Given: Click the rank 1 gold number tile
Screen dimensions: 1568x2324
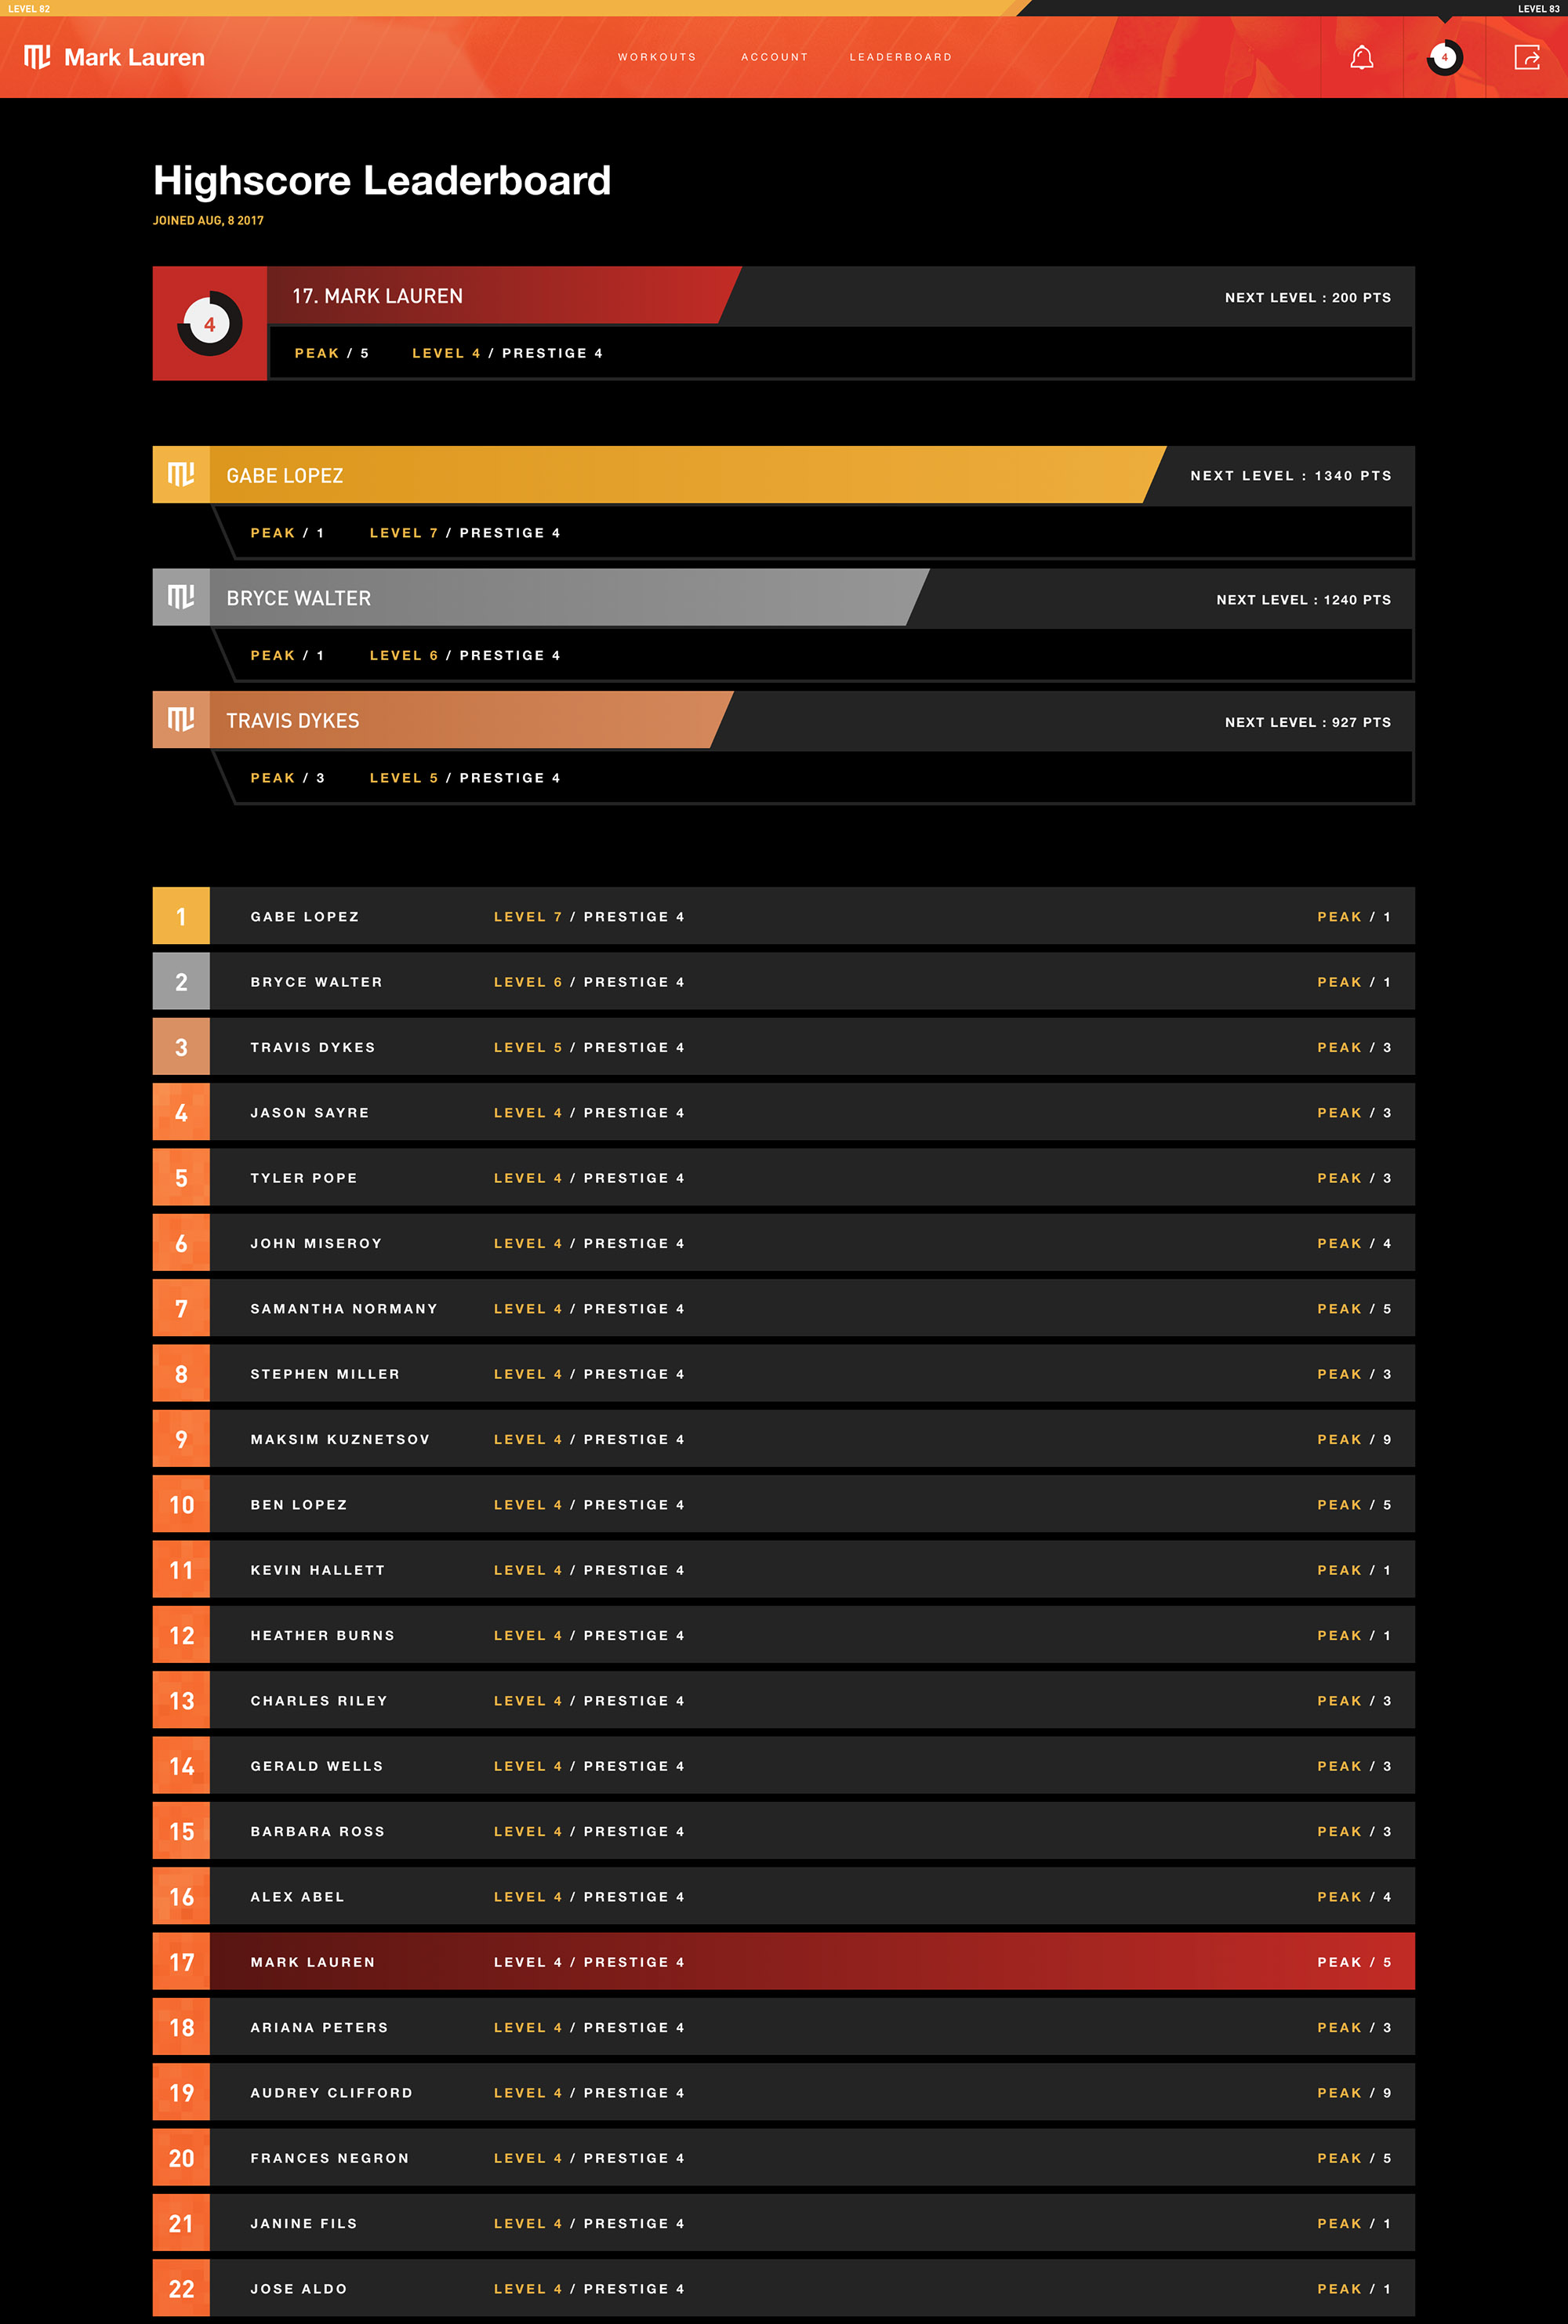Looking at the screenshot, I should tap(181, 916).
